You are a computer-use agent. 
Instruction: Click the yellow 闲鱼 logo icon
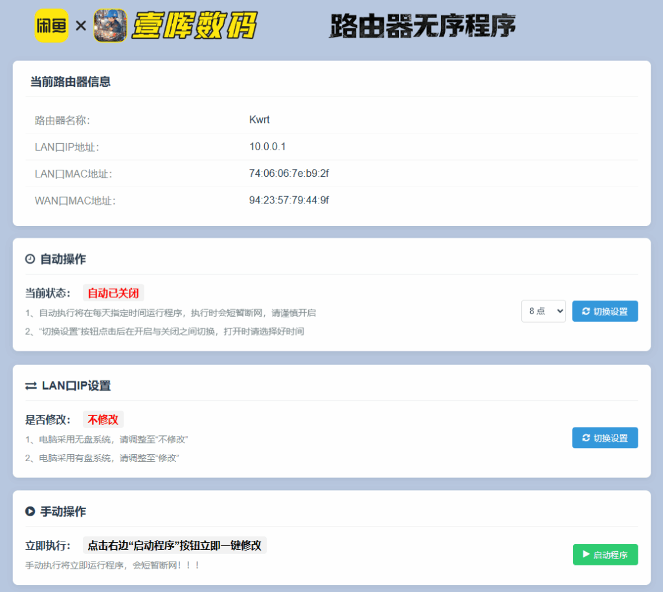[x=51, y=25]
